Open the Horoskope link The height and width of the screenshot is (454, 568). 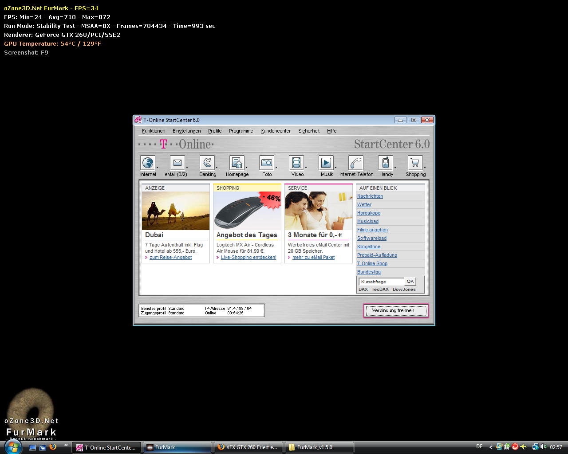click(x=369, y=213)
